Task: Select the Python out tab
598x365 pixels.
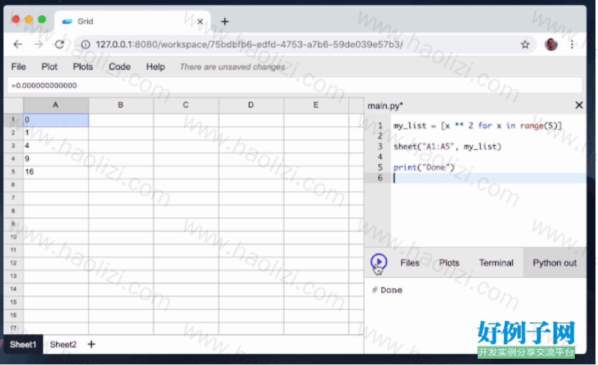Action: [554, 262]
